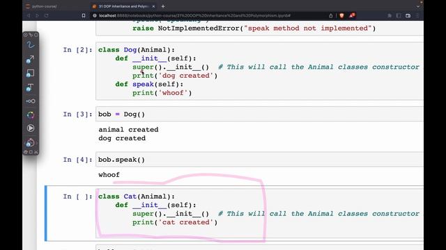Click the localhost address bar
Image resolution: width=446 pixels, height=250 pixels.
pyautogui.click(x=209, y=15)
